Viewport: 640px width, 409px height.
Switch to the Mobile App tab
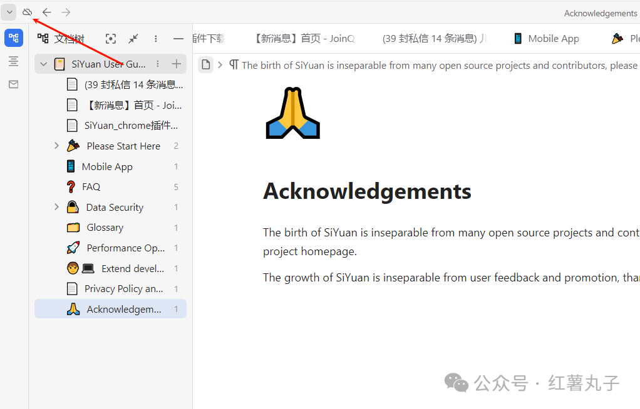(x=546, y=38)
